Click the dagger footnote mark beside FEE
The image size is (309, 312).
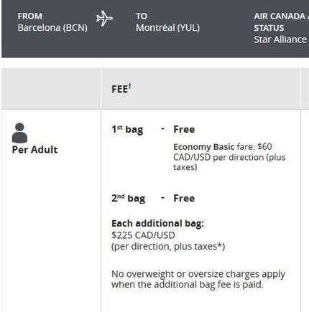pos(129,86)
